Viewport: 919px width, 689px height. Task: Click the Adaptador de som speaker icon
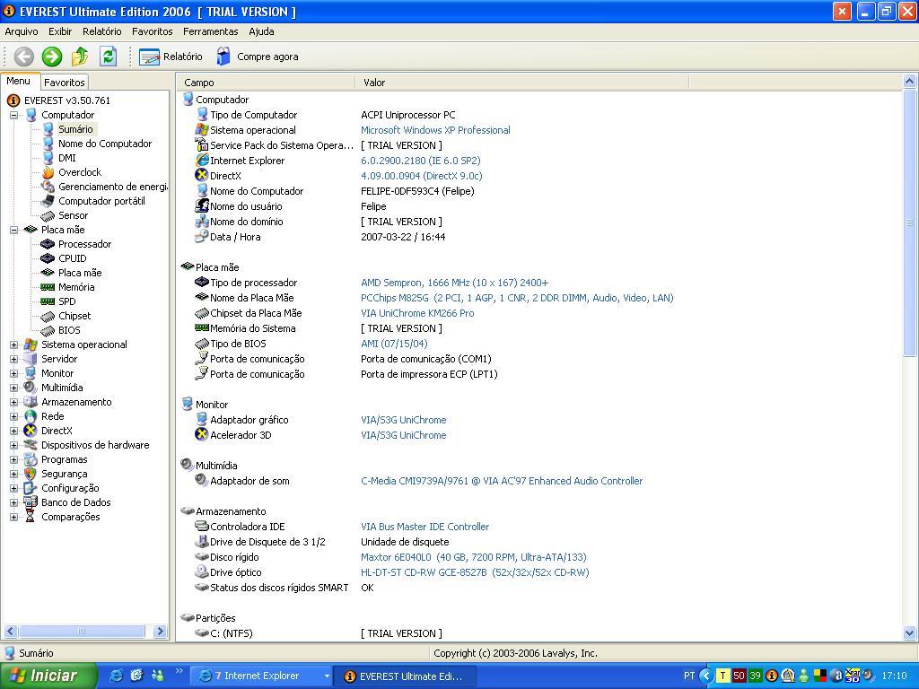202,481
